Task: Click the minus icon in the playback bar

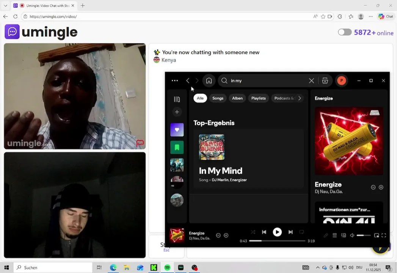Action: (x=218, y=235)
